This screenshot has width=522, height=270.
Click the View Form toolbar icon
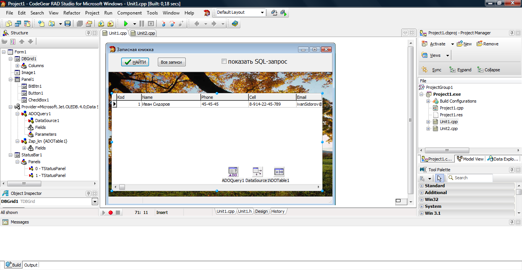[18, 24]
